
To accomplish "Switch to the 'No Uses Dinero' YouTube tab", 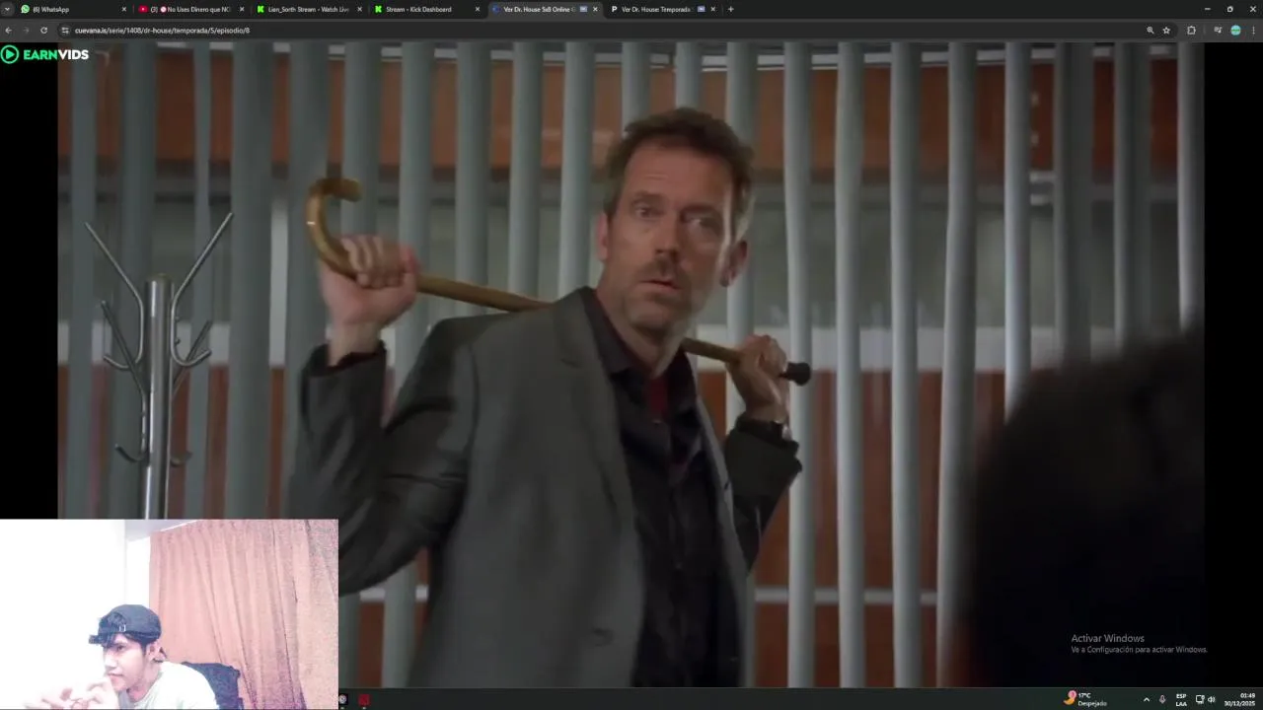I will [191, 9].
